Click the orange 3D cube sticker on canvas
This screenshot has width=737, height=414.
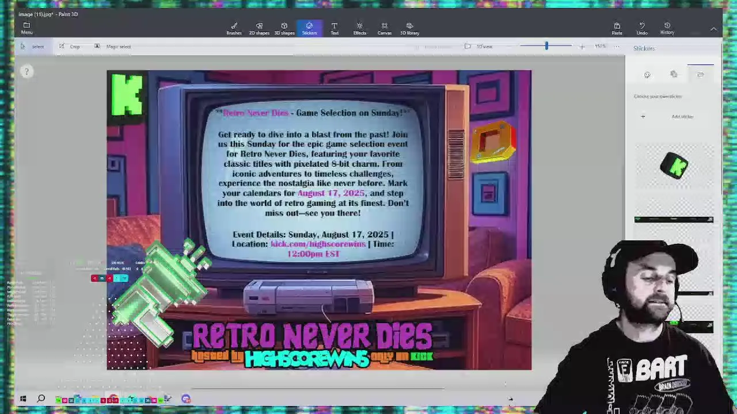click(493, 142)
